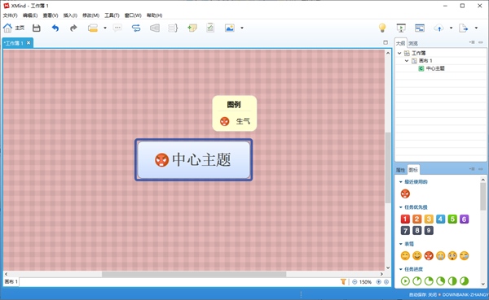
Task: Click the fit-to-actual-size icon beside zoom in
Action: point(386,282)
